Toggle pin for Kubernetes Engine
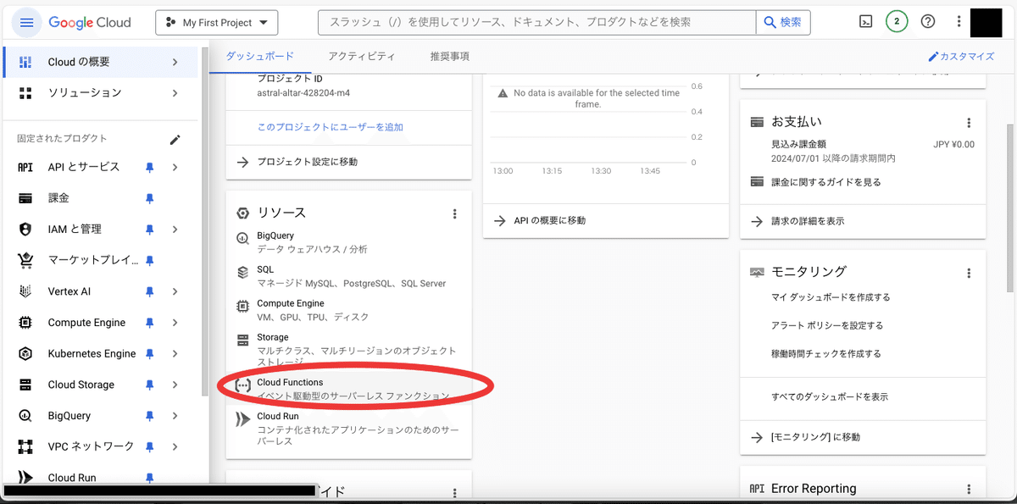This screenshot has height=504, width=1017. point(150,353)
